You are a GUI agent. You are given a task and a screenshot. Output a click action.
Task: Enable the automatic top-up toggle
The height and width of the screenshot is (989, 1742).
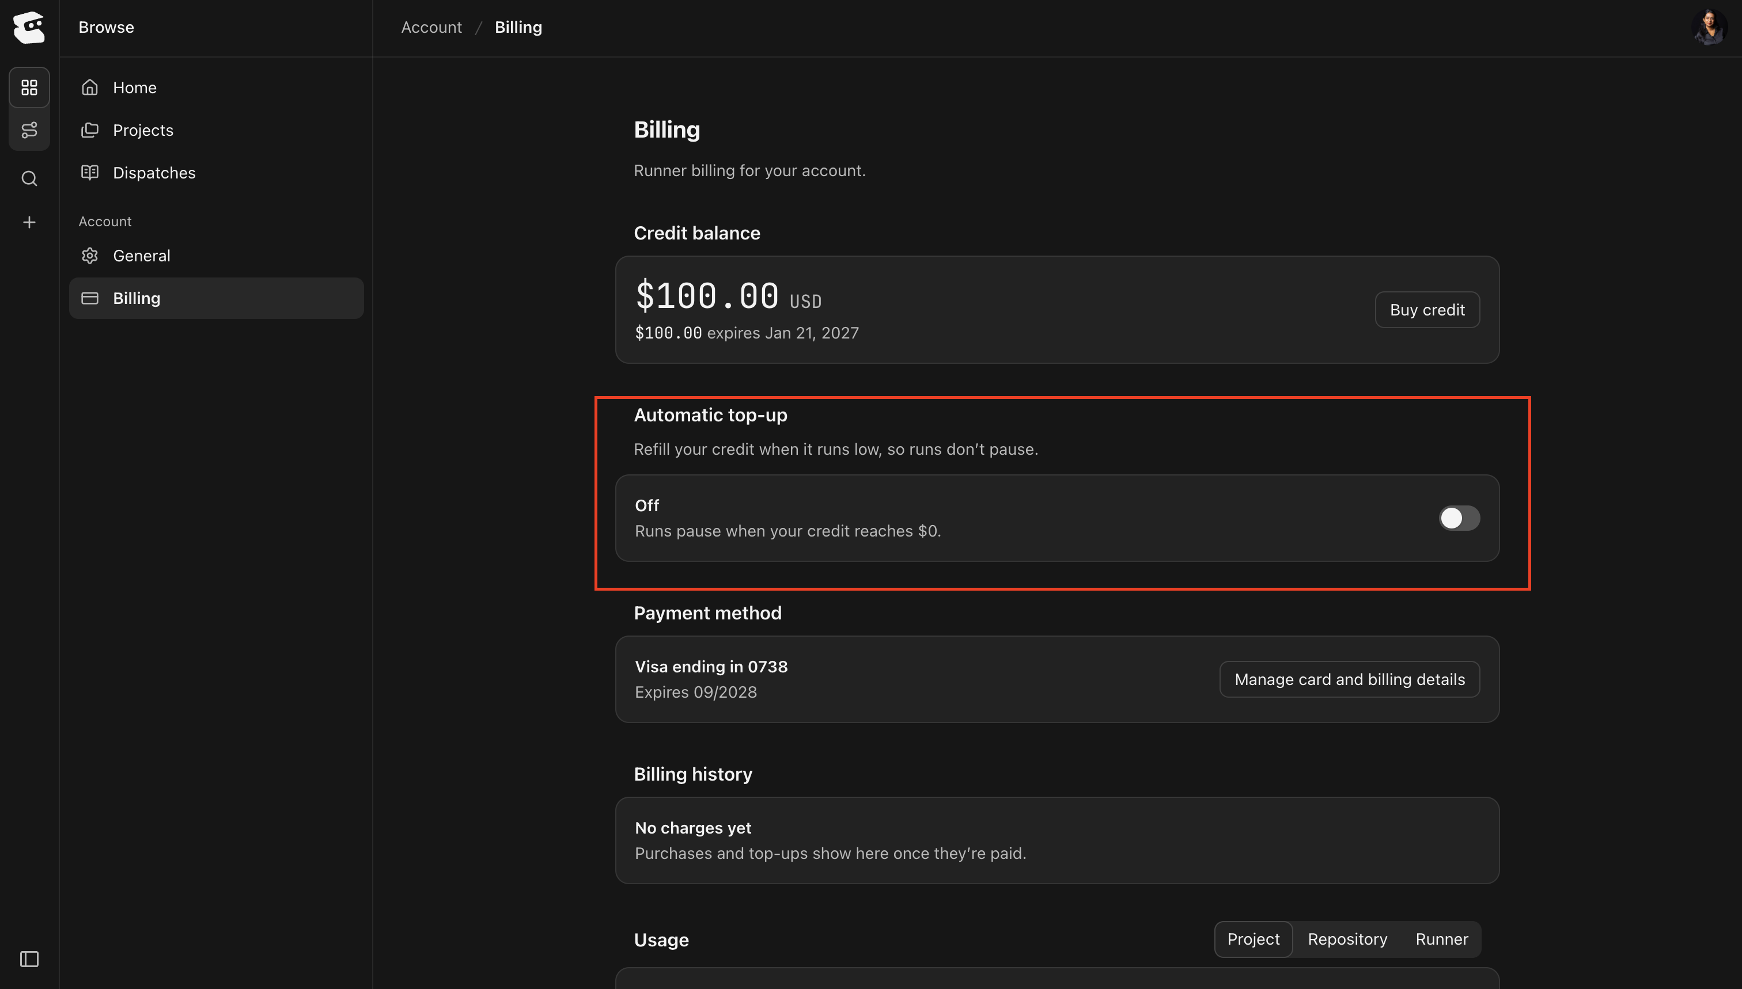(1459, 518)
